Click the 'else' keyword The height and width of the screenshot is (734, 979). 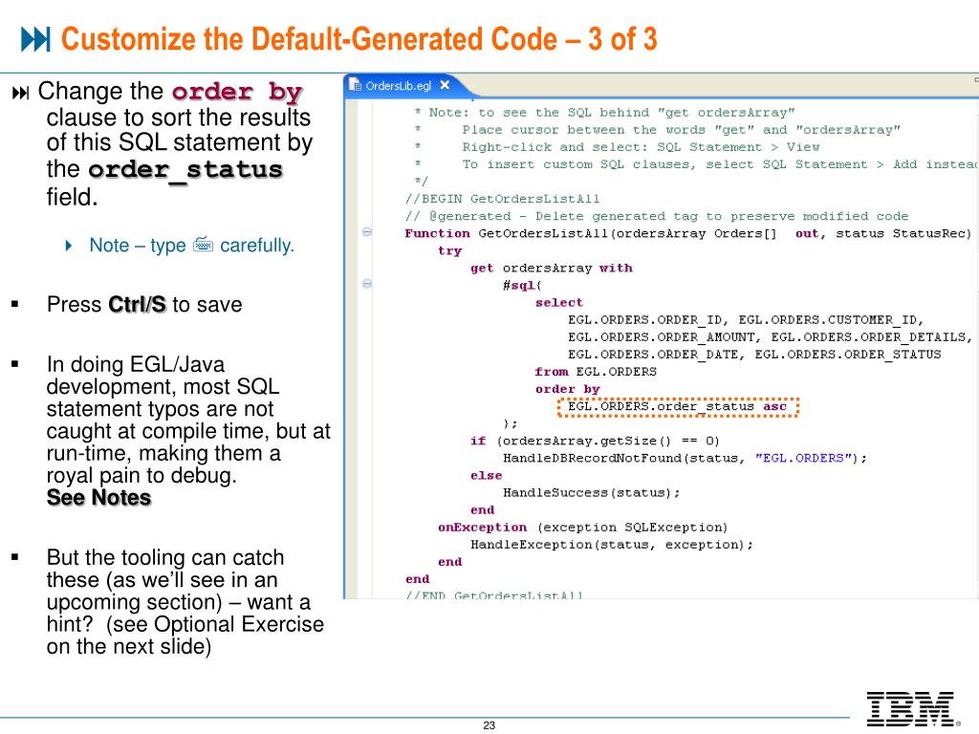[x=487, y=476]
